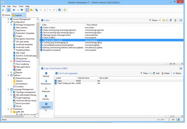Image resolution: width=187 pixels, height=129 pixels.
Task: Open the Help menu
Action: 27,6
